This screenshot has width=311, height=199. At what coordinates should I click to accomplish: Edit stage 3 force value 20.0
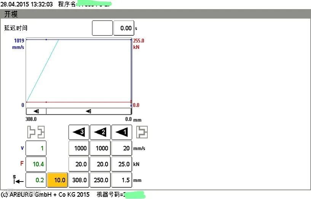click(x=79, y=164)
